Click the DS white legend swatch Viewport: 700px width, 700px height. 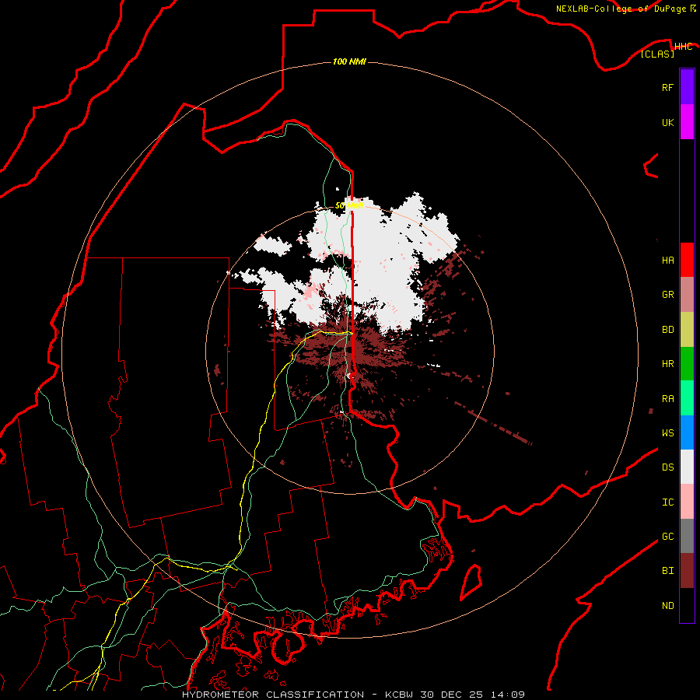coord(687,467)
